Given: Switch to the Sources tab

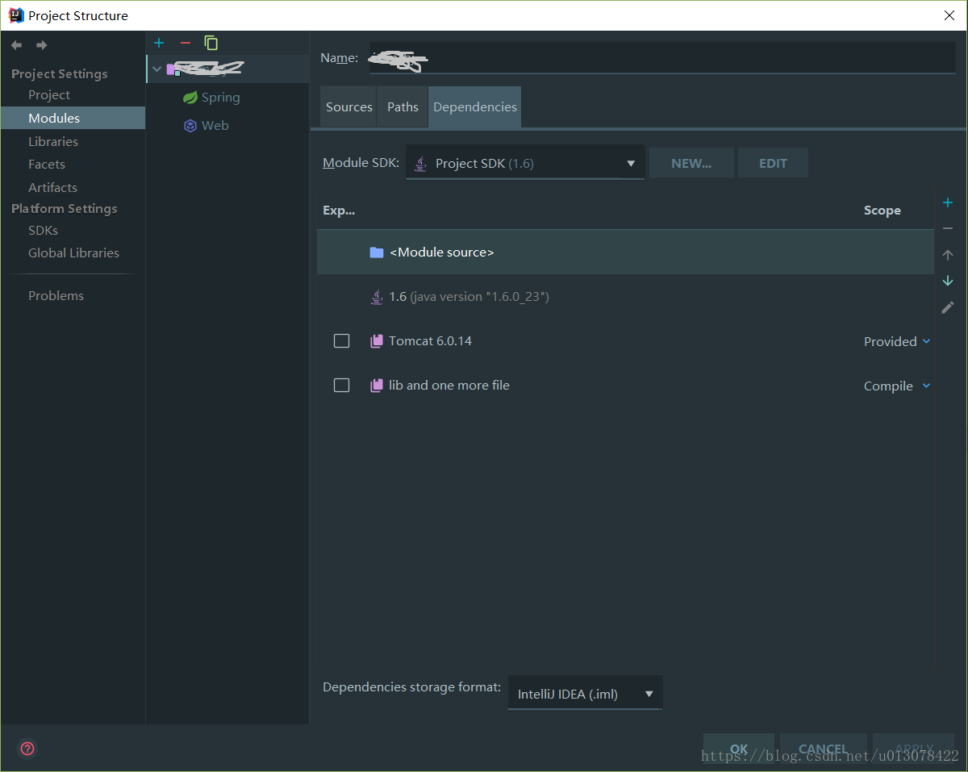Looking at the screenshot, I should click(348, 107).
